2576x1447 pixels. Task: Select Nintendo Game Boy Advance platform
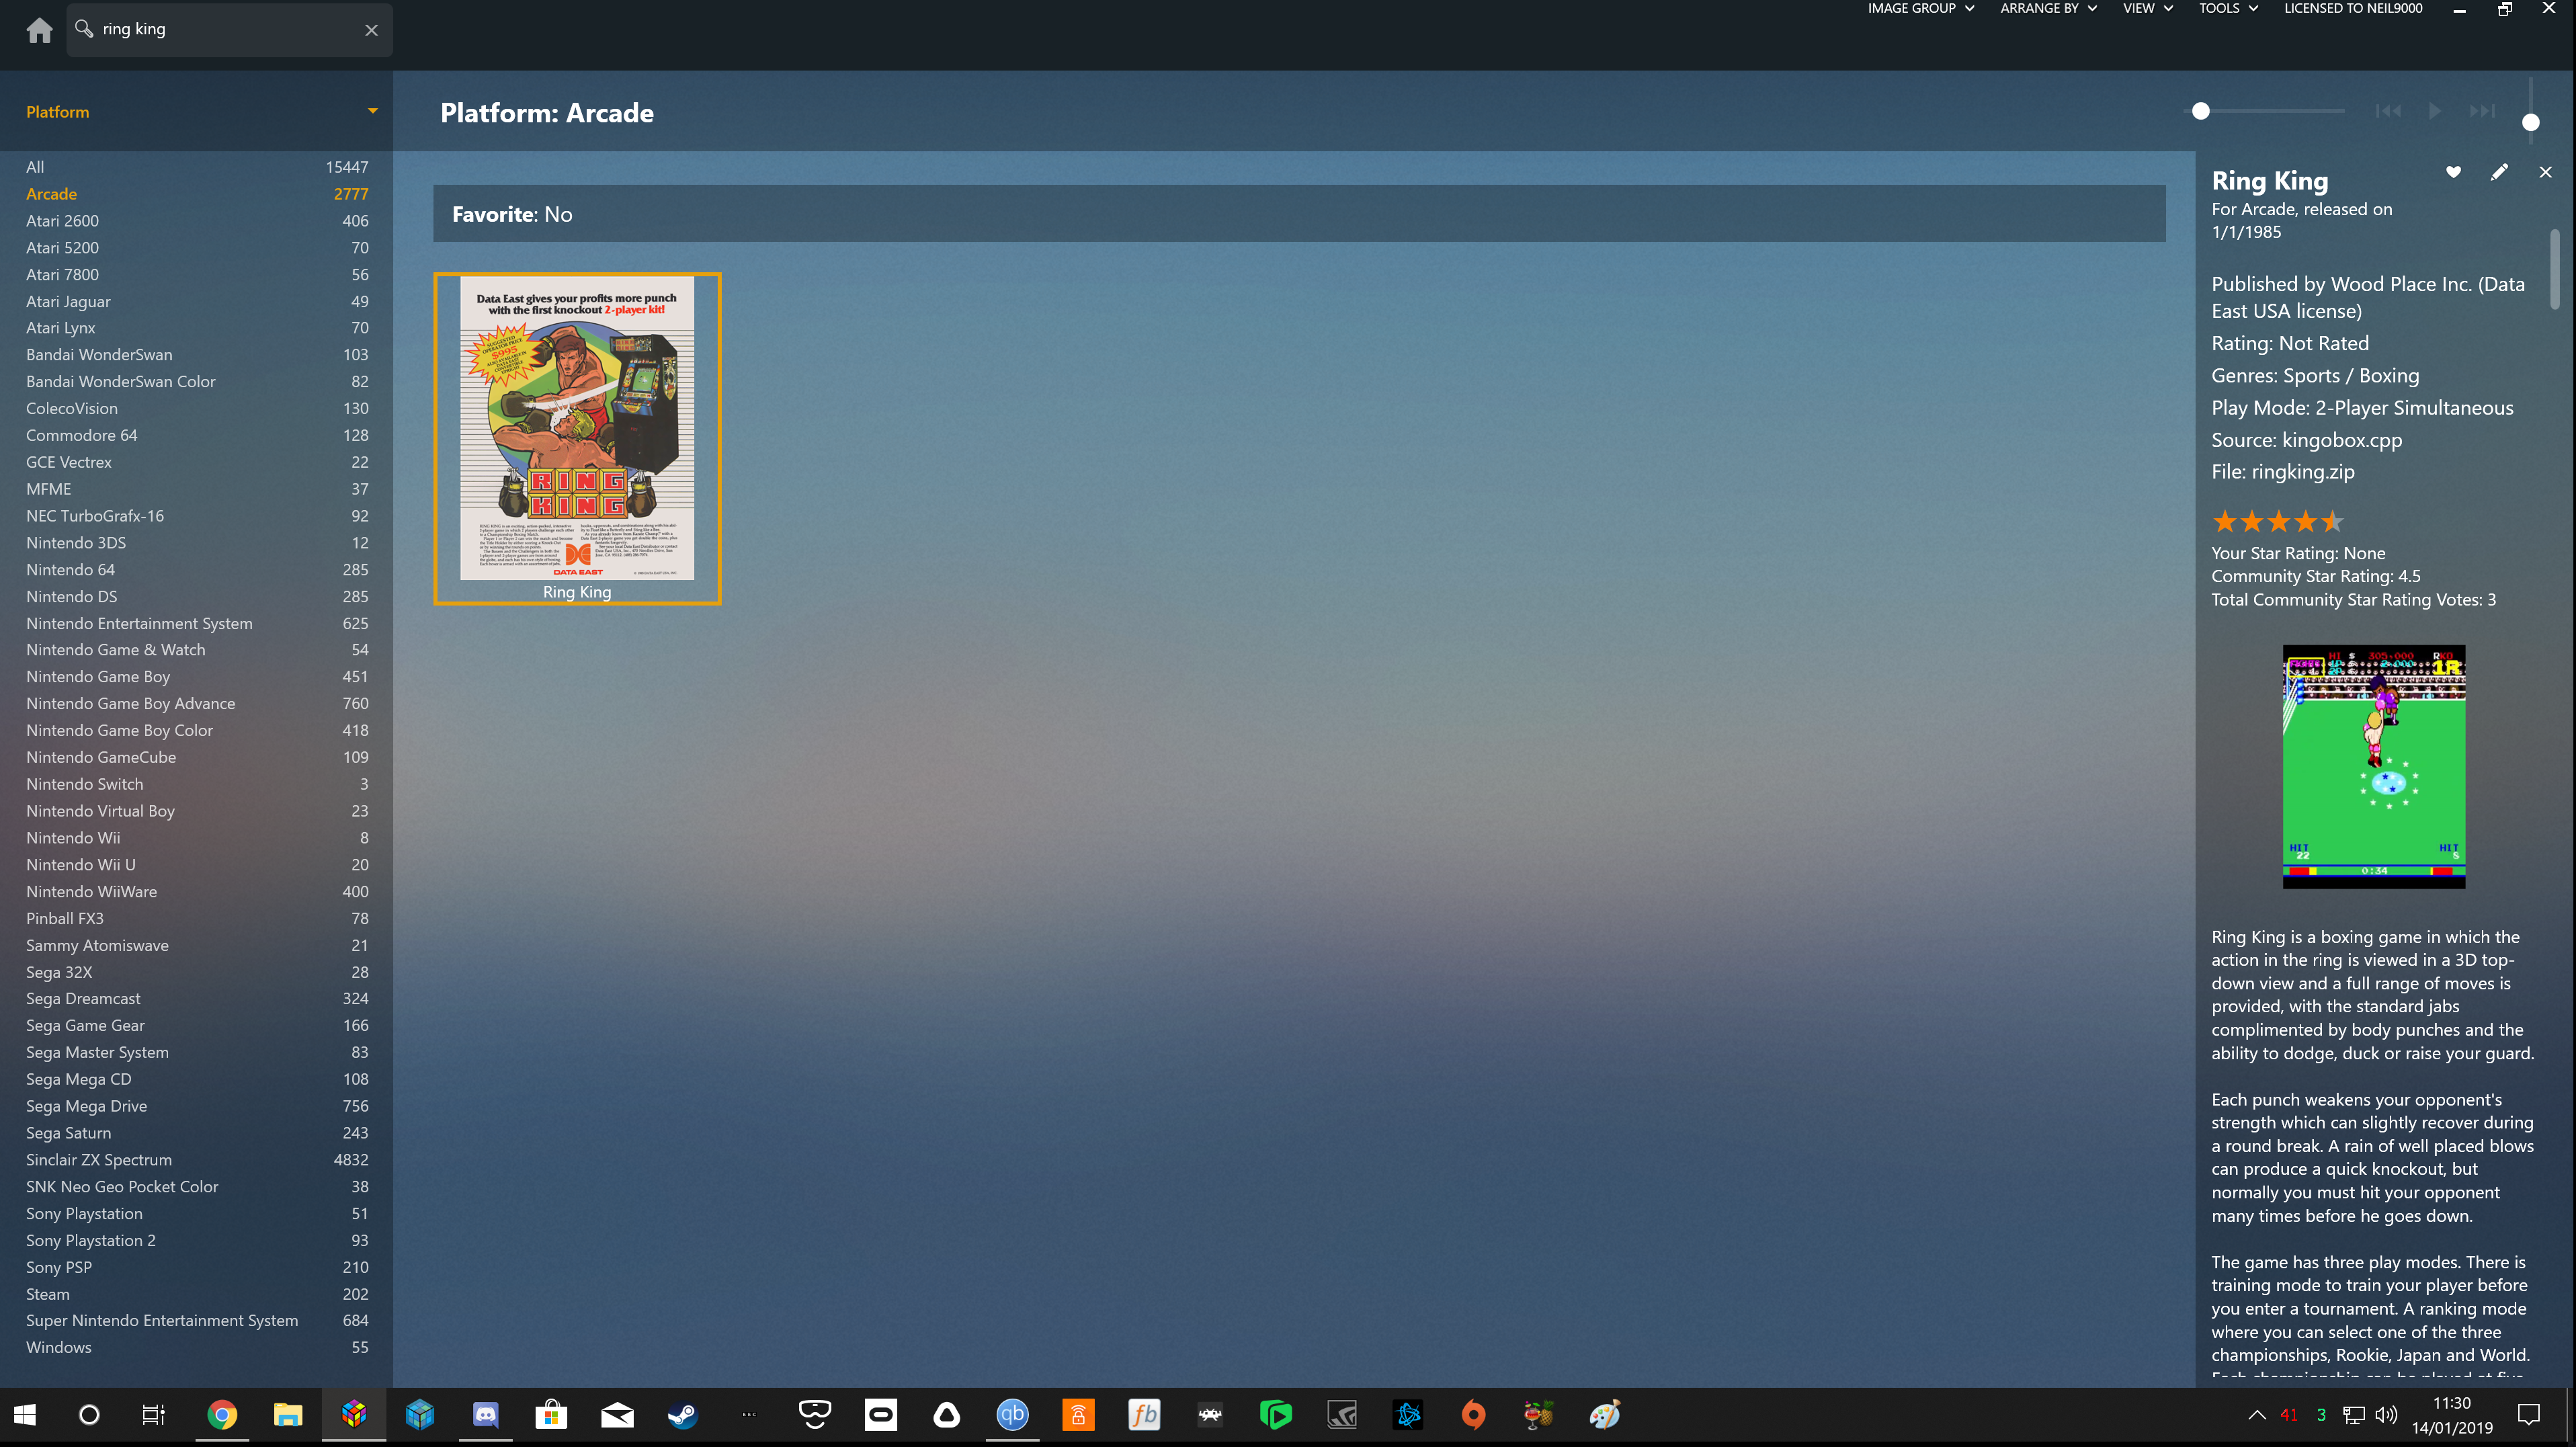[197, 704]
